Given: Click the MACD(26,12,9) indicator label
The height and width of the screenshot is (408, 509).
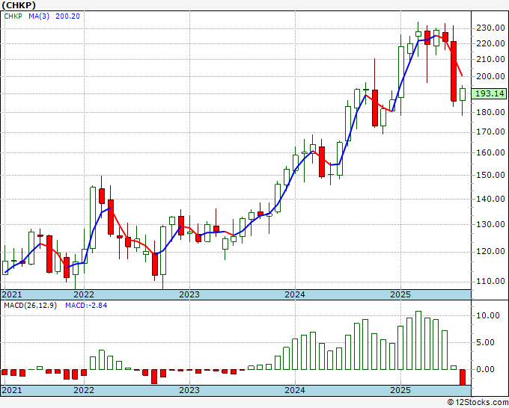Looking at the screenshot, I should [x=30, y=306].
